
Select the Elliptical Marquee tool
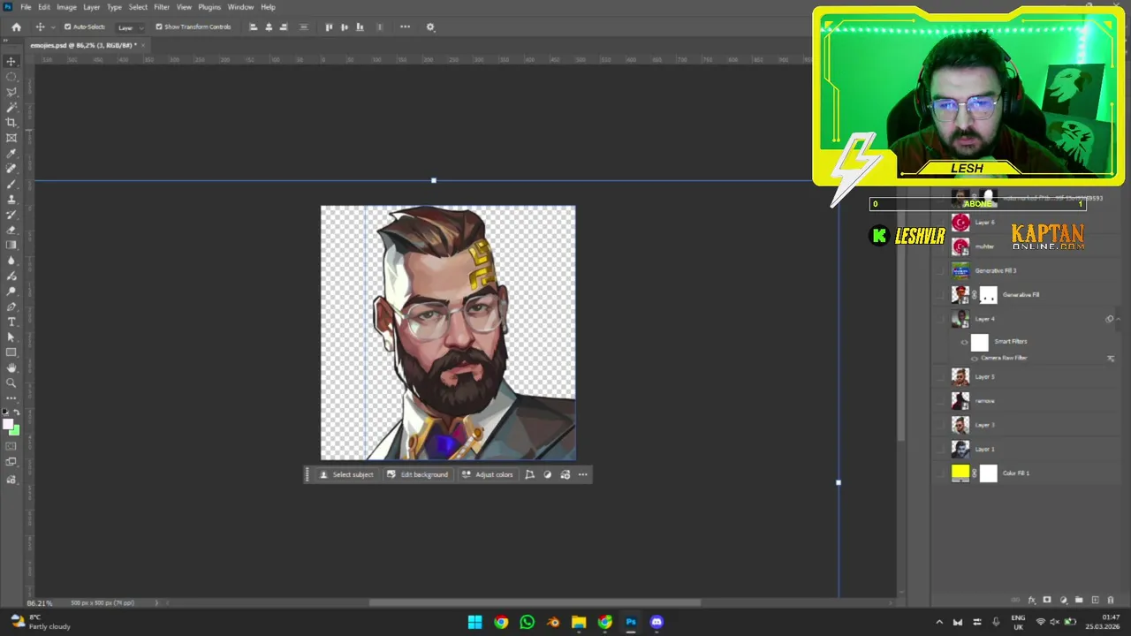(x=11, y=77)
